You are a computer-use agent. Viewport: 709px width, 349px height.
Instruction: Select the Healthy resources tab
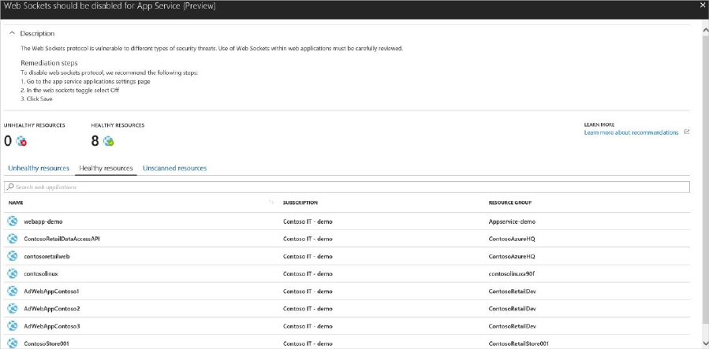106,169
